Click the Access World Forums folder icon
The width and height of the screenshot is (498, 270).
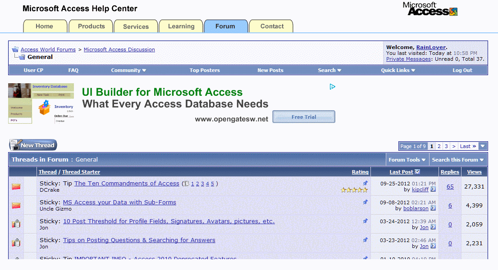click(15, 49)
